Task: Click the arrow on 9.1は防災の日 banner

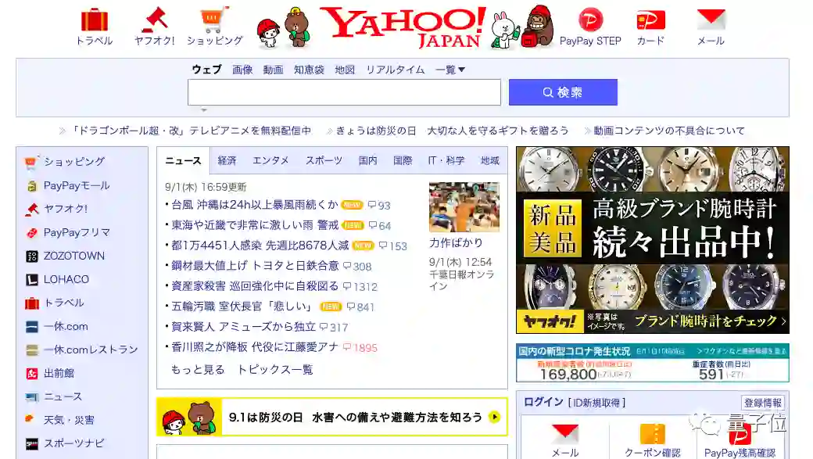Action: [x=494, y=417]
